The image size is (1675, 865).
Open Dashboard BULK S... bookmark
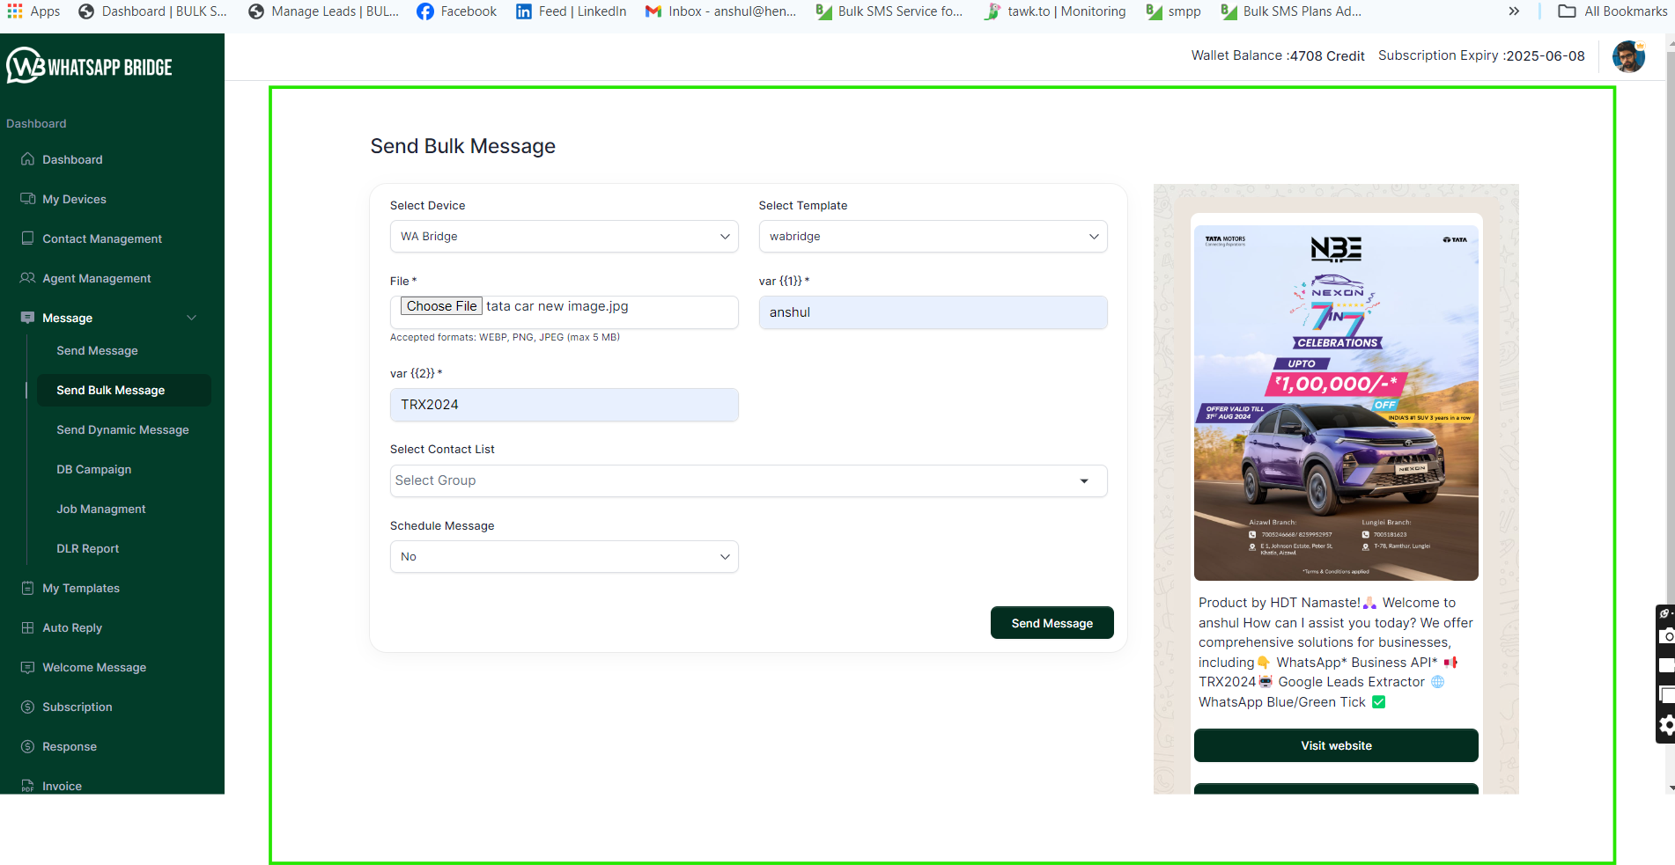(x=152, y=11)
